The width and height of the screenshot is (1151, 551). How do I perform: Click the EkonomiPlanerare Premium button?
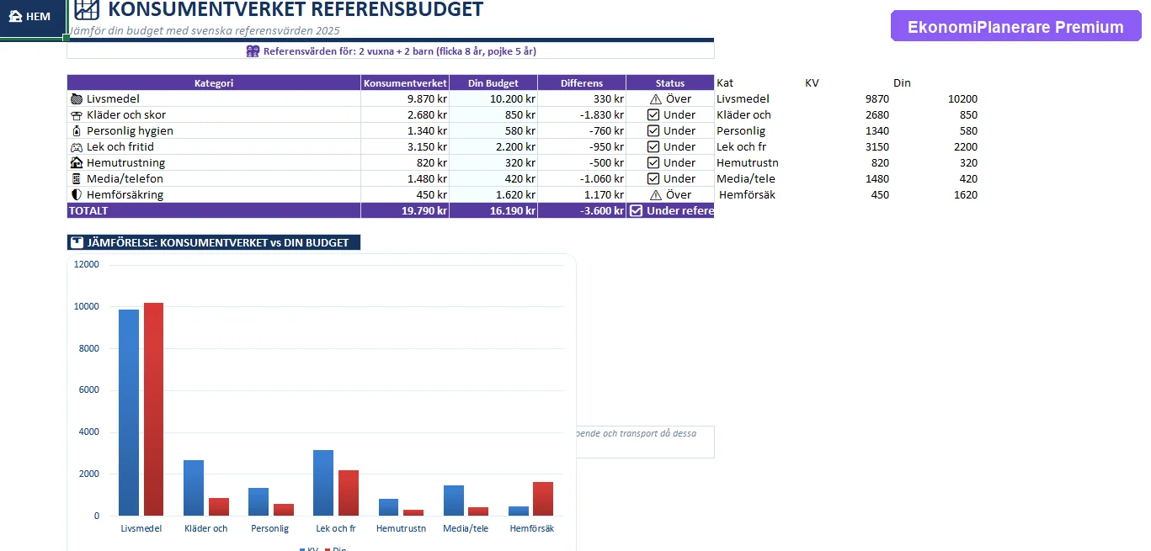(x=1015, y=27)
